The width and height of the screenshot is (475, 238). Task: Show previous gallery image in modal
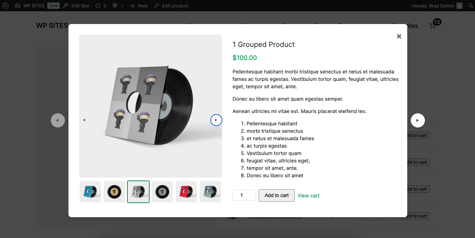[x=84, y=120]
